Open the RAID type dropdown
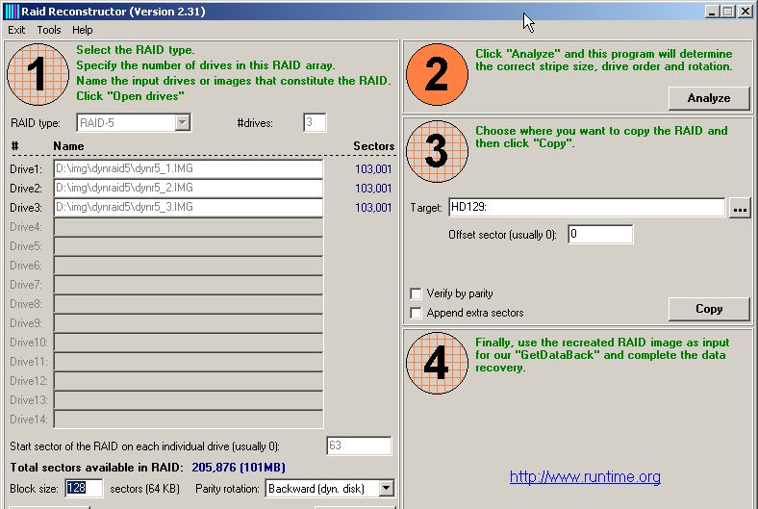758x509 pixels. coord(182,122)
